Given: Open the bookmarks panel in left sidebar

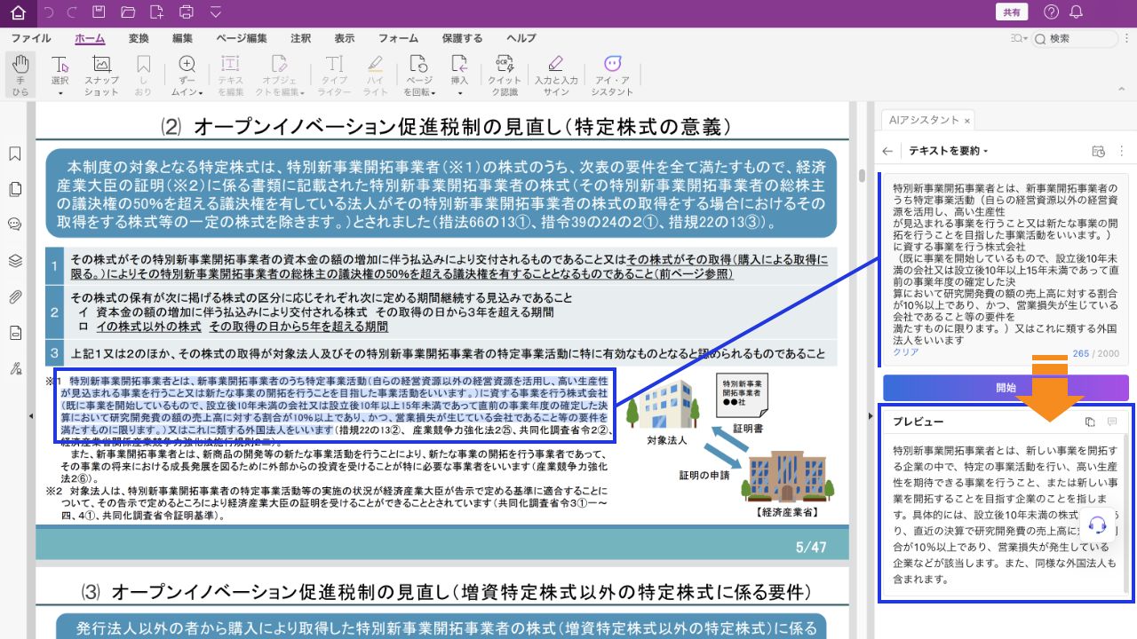Looking at the screenshot, I should 15,154.
